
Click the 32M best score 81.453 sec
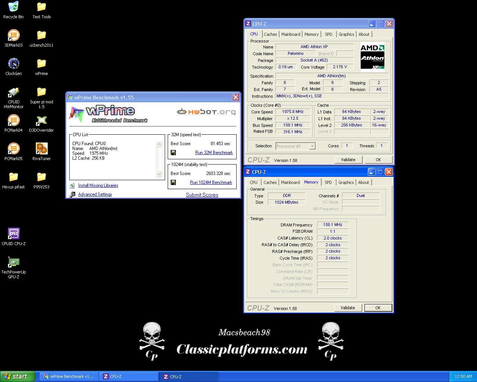coord(220,144)
